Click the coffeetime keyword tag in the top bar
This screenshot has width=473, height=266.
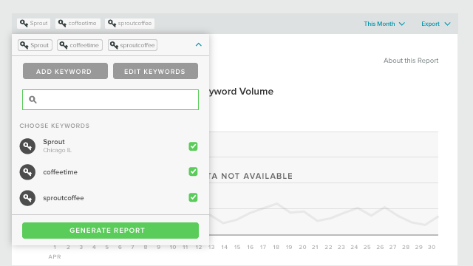(x=78, y=23)
